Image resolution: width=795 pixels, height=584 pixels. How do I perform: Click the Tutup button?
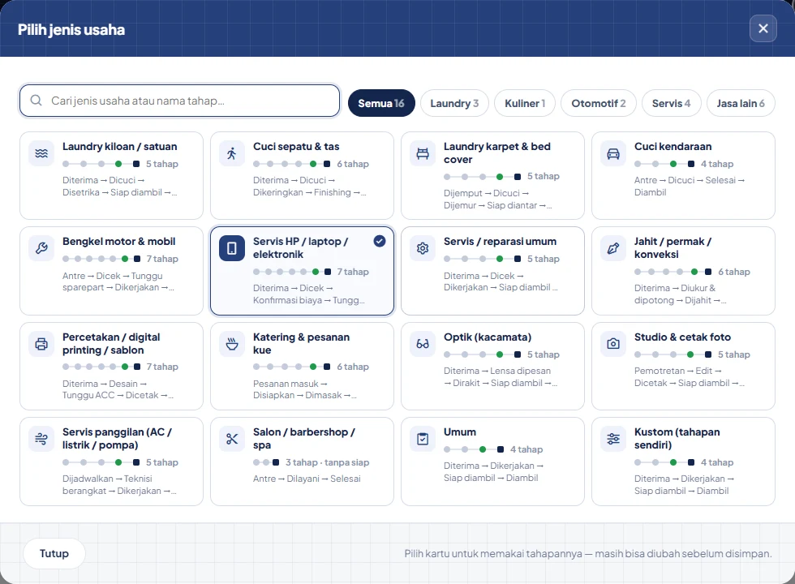click(54, 553)
